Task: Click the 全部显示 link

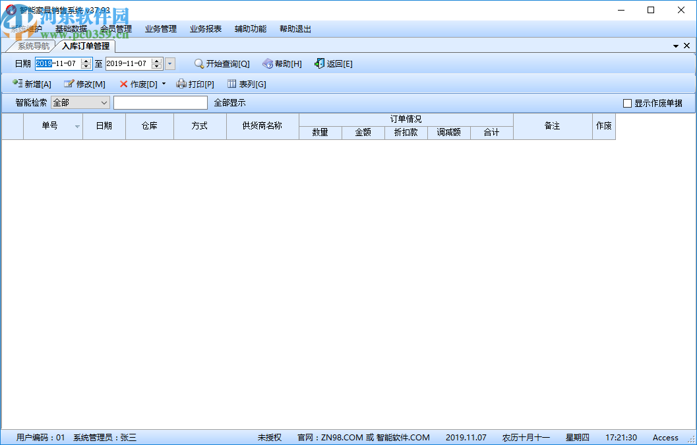Action: coord(228,102)
